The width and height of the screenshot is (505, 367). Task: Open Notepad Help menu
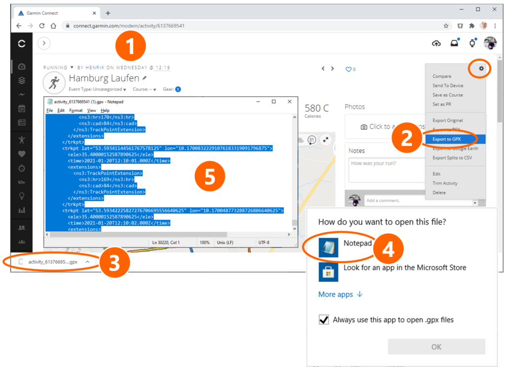tap(105, 110)
